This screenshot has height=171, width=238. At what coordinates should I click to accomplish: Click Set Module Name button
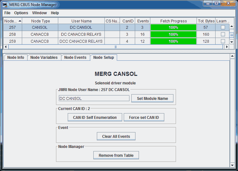tap(153, 98)
